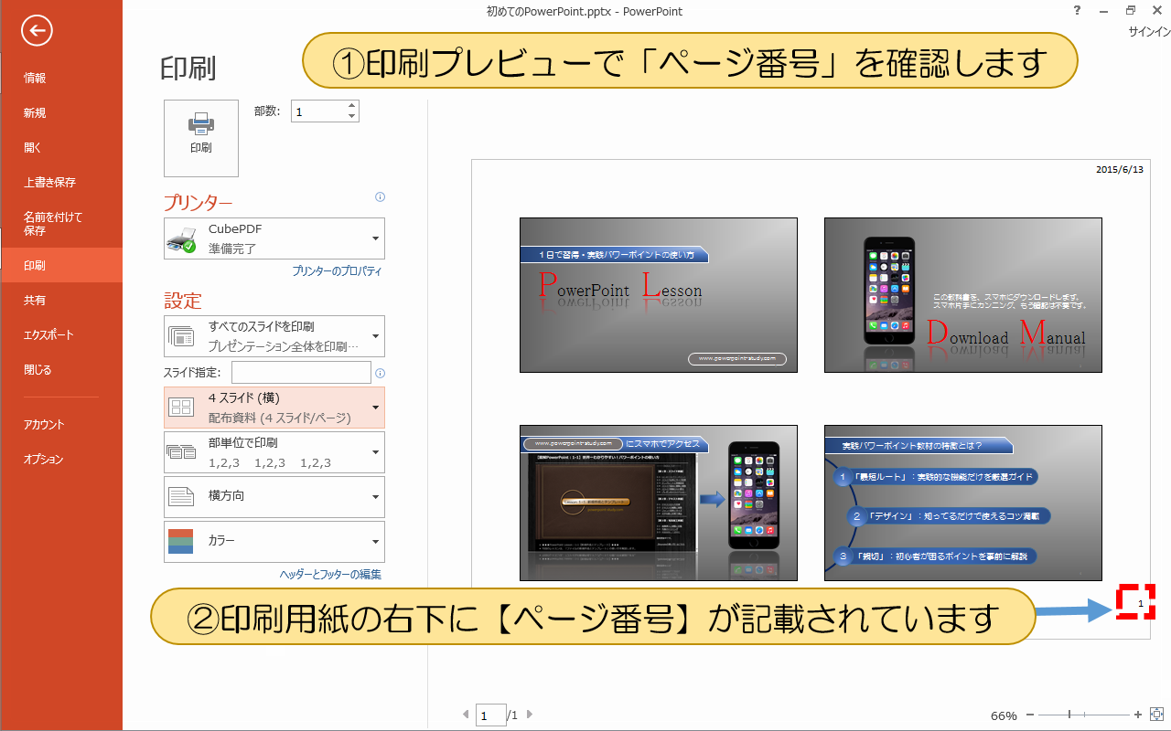Click the 教材の特徴とは slide thumbnail
1171x731 pixels.
(x=963, y=503)
